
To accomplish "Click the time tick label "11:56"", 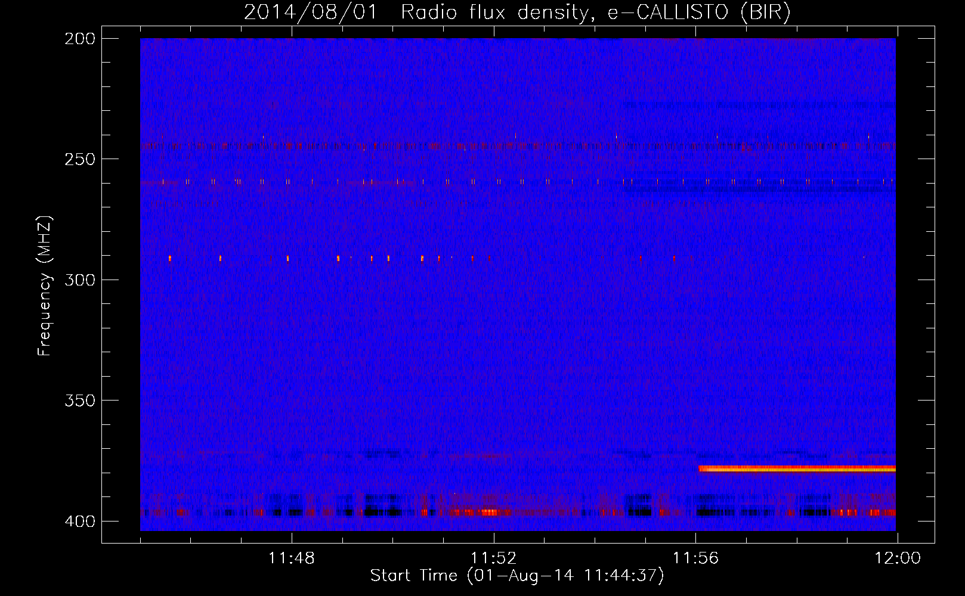I will click(695, 558).
